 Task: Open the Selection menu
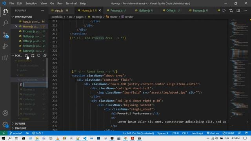(31, 4)
